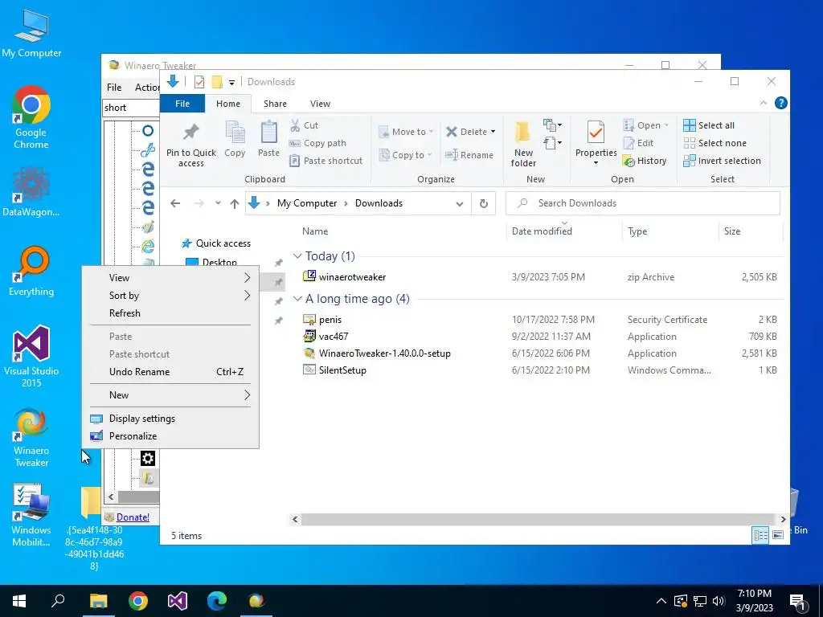
Task: Select DataWagon desktop shortcut
Action: [31, 192]
